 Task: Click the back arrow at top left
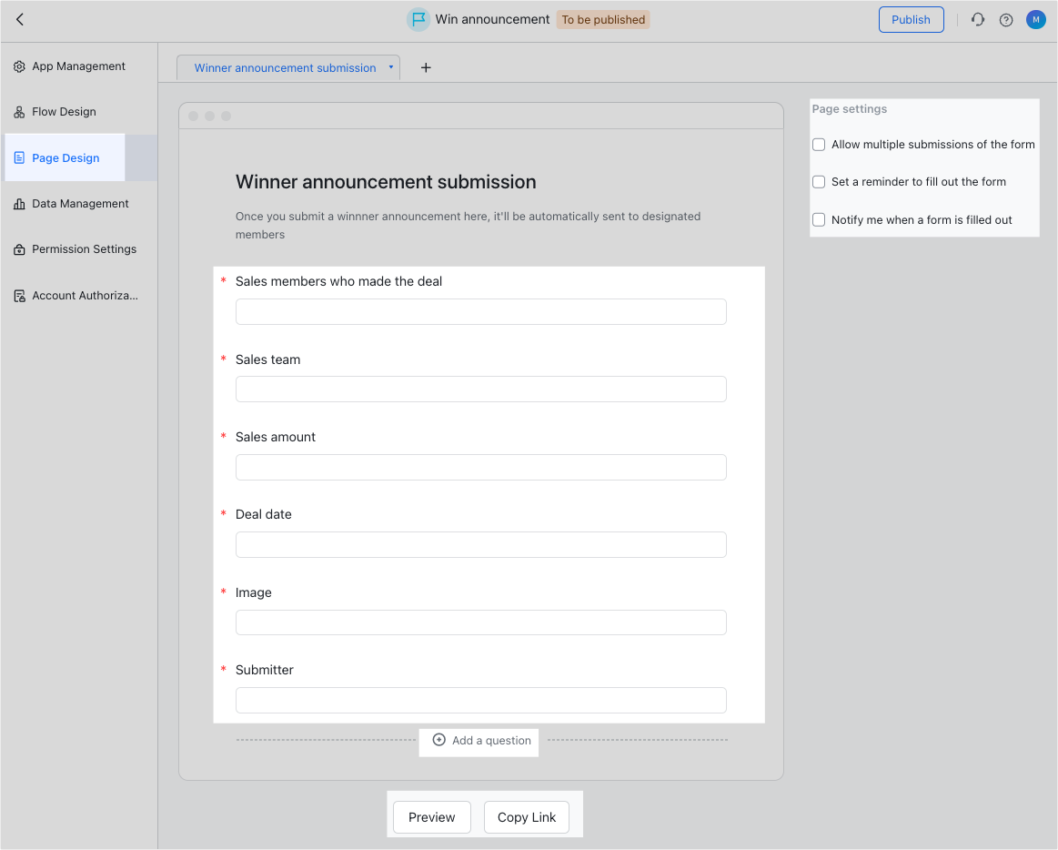pos(19,19)
